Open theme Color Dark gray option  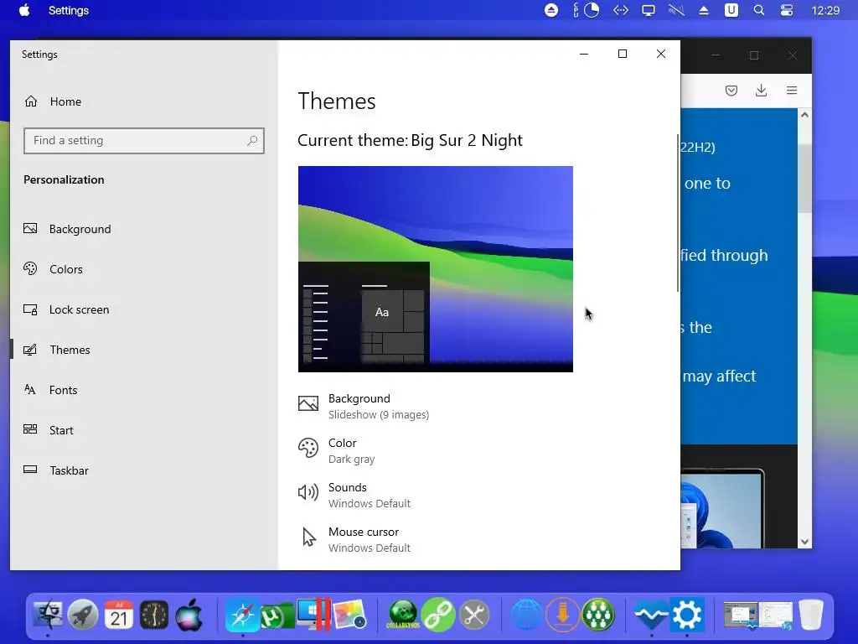[337, 450]
